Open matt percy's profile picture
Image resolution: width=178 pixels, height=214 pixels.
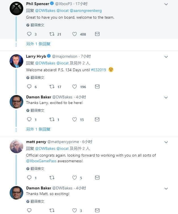[x=16, y=146]
